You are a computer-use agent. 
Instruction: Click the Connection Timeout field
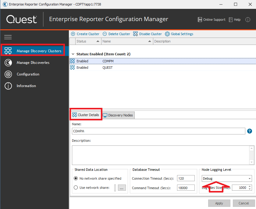(x=186, y=178)
